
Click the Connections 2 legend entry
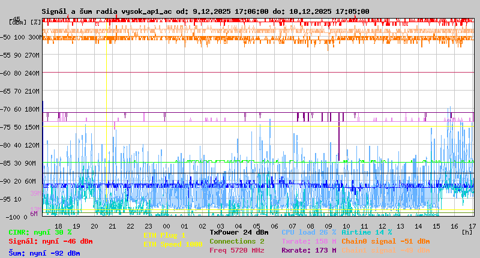(236, 241)
